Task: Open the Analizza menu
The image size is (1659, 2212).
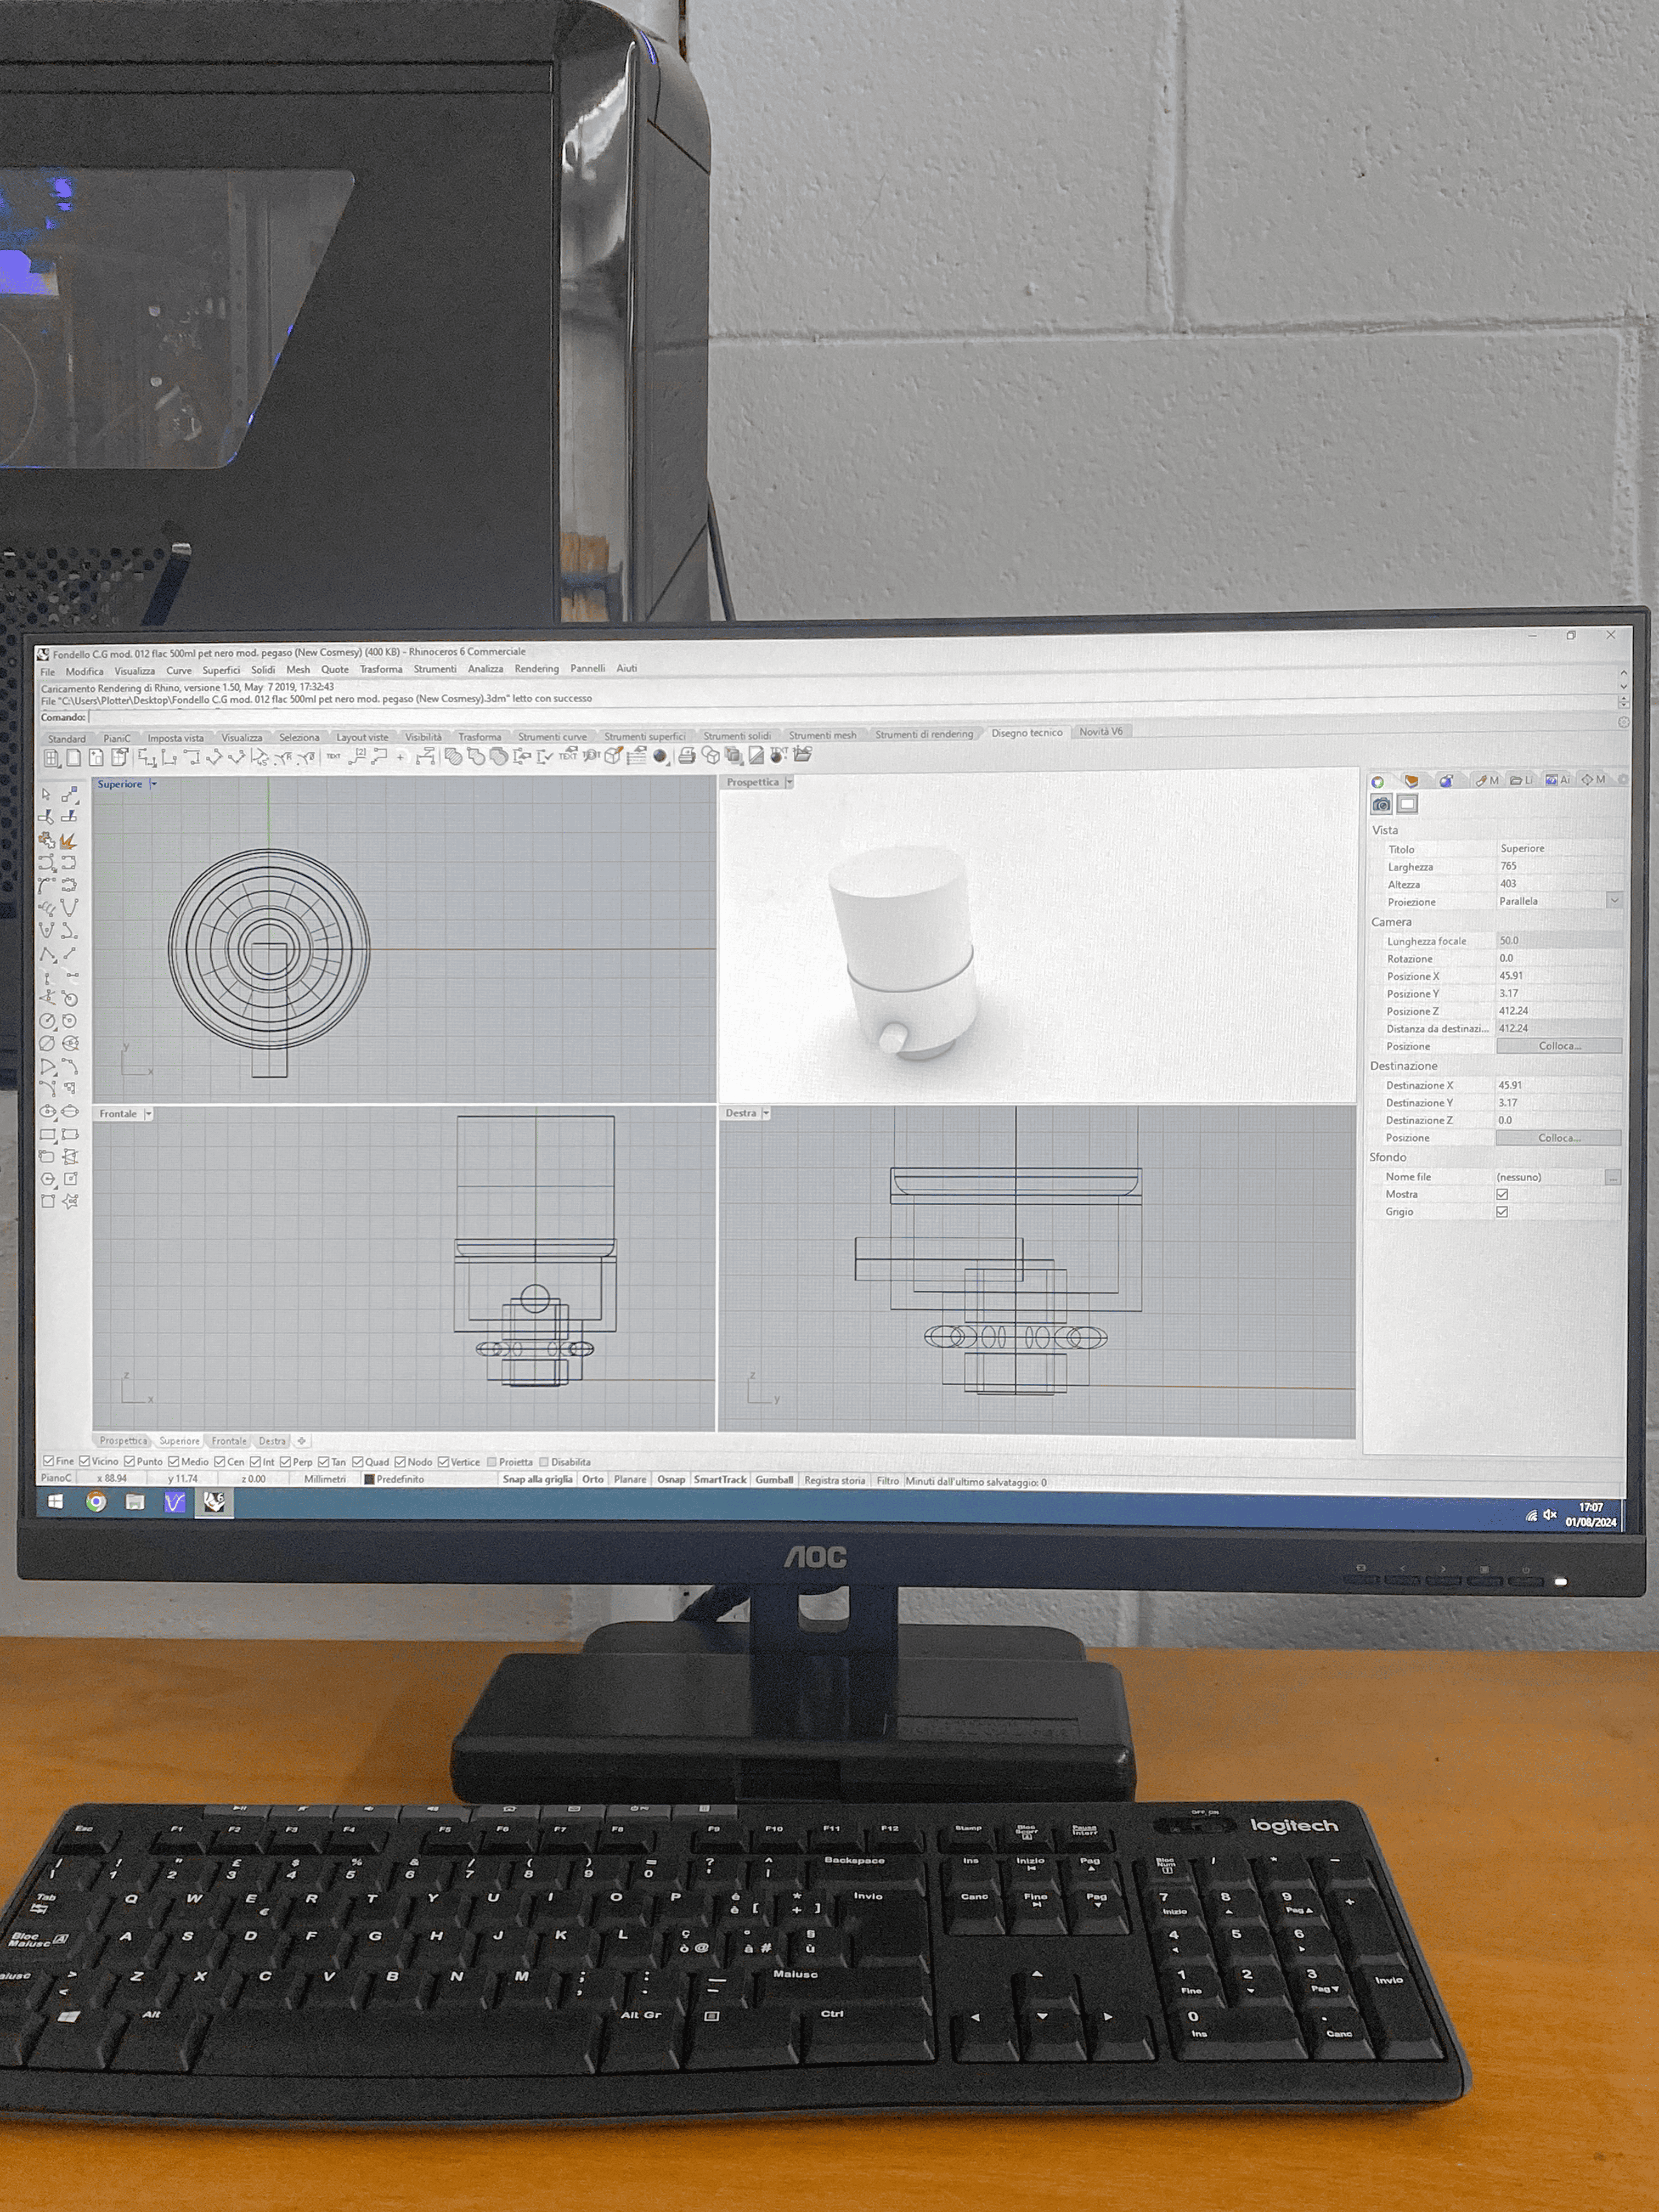Action: coord(486,669)
